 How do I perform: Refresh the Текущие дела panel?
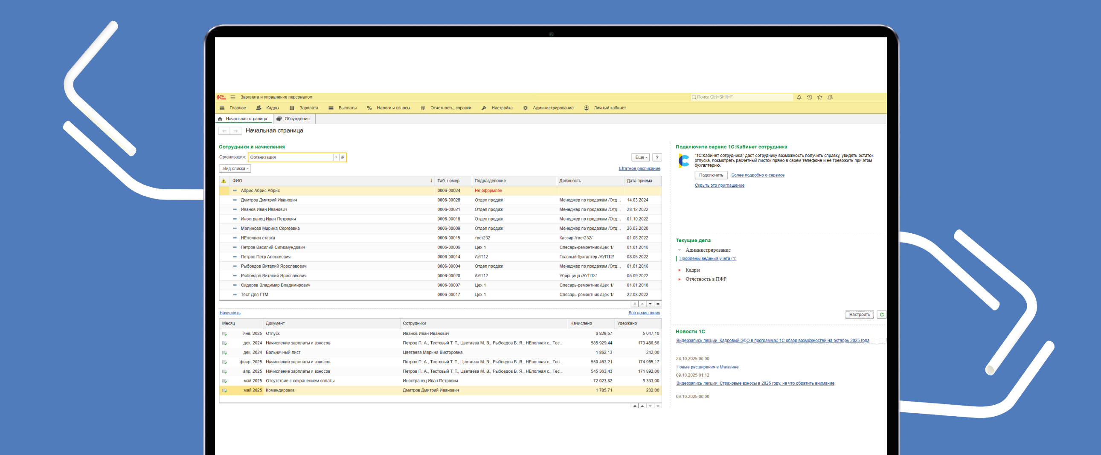pos(881,314)
